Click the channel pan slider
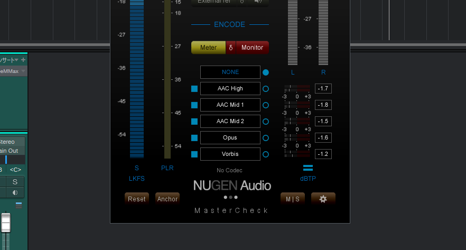The height and width of the screenshot is (250, 466). 13,160
